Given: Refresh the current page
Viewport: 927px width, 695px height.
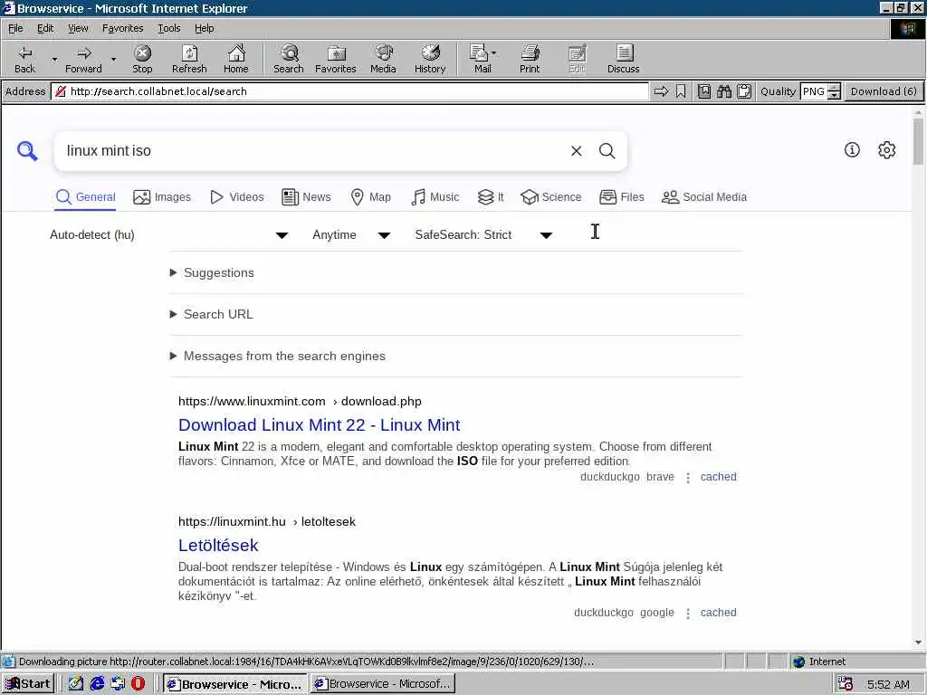Looking at the screenshot, I should tap(189, 59).
